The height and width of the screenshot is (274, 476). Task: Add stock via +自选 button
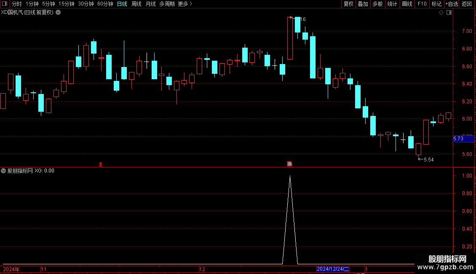(452, 4)
